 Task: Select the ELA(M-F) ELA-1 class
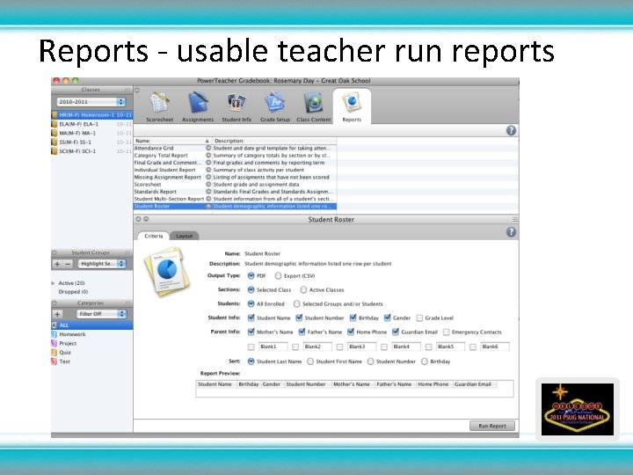(91, 124)
